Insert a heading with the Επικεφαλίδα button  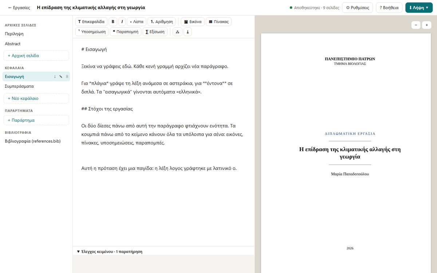[91, 22]
